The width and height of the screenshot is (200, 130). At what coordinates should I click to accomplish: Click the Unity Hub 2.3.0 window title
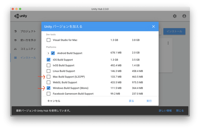(100, 9)
